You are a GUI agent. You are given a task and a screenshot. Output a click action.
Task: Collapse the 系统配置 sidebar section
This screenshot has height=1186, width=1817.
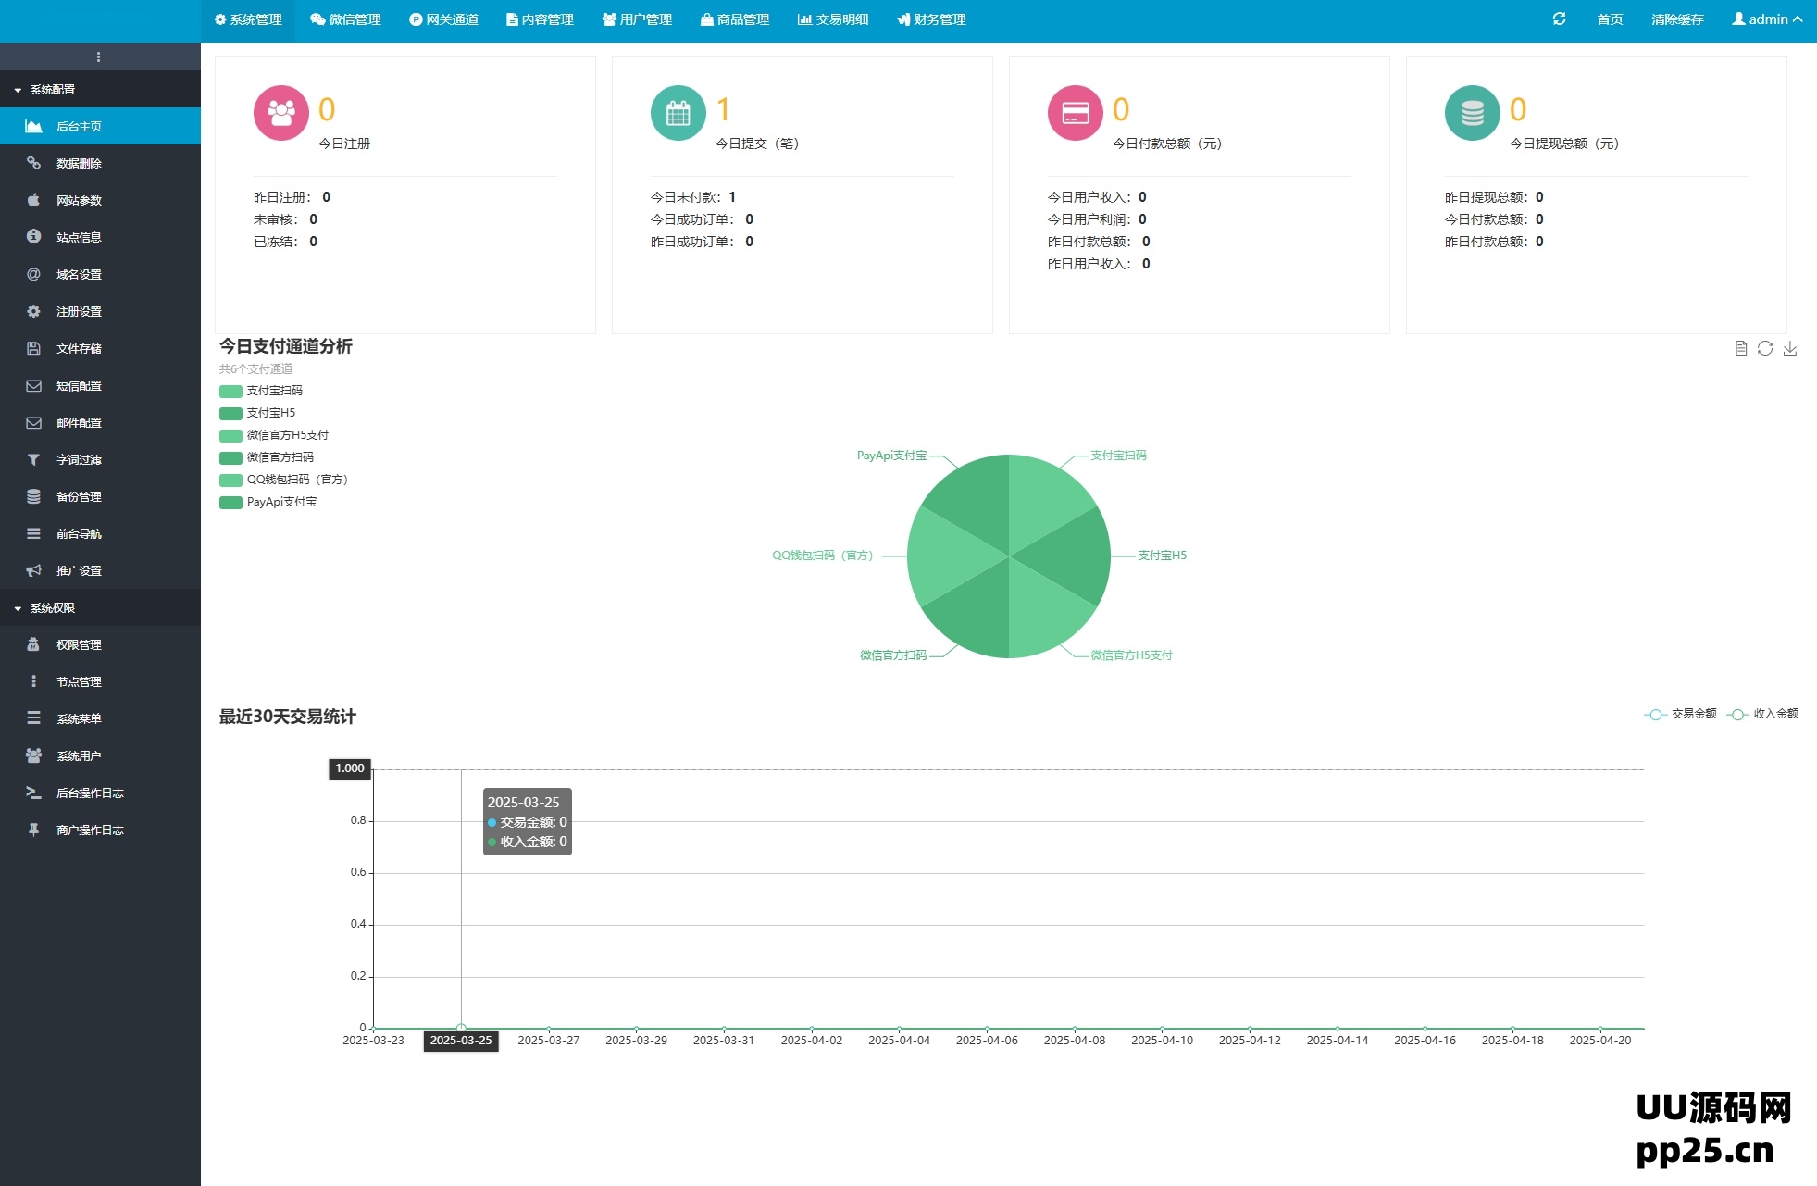(x=52, y=90)
